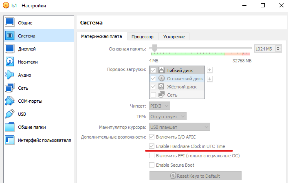Open the Общие settings icon
The width and height of the screenshot is (288, 183).
tap(10, 23)
